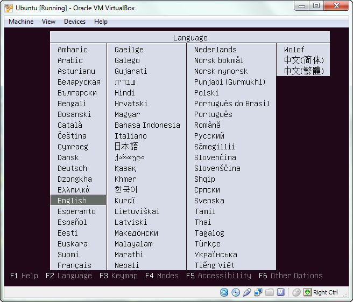Click the highlighted English entry
The height and width of the screenshot is (302, 353).
click(78, 200)
